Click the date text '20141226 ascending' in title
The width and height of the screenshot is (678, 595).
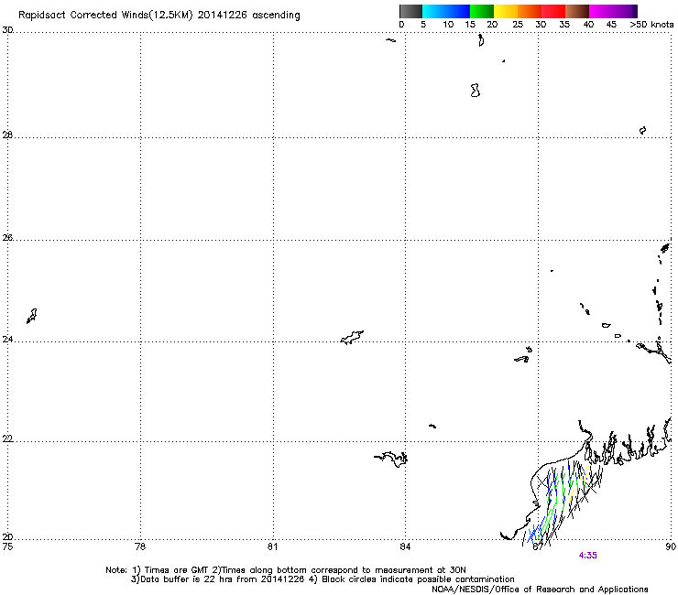[248, 16]
